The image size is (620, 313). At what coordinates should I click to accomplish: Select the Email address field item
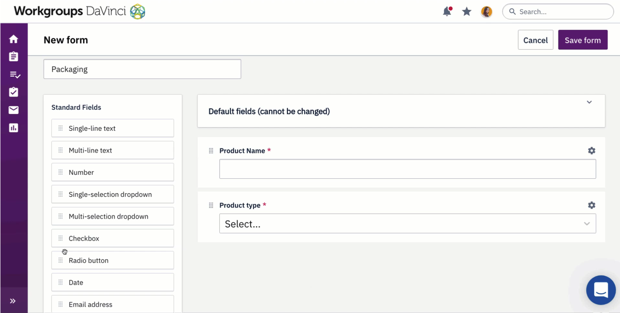(x=112, y=304)
